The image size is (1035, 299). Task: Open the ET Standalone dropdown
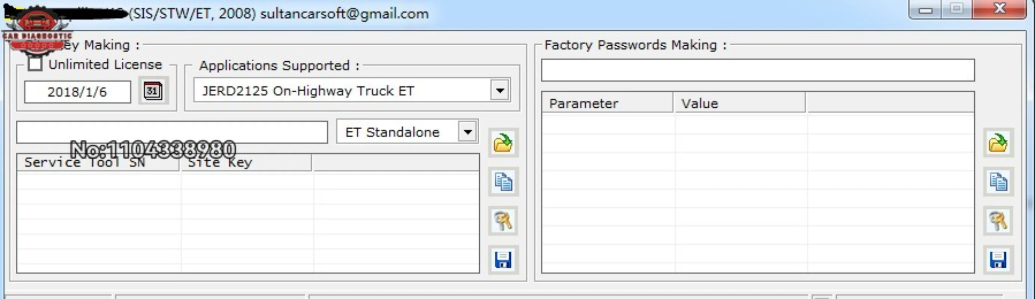pyautogui.click(x=468, y=132)
